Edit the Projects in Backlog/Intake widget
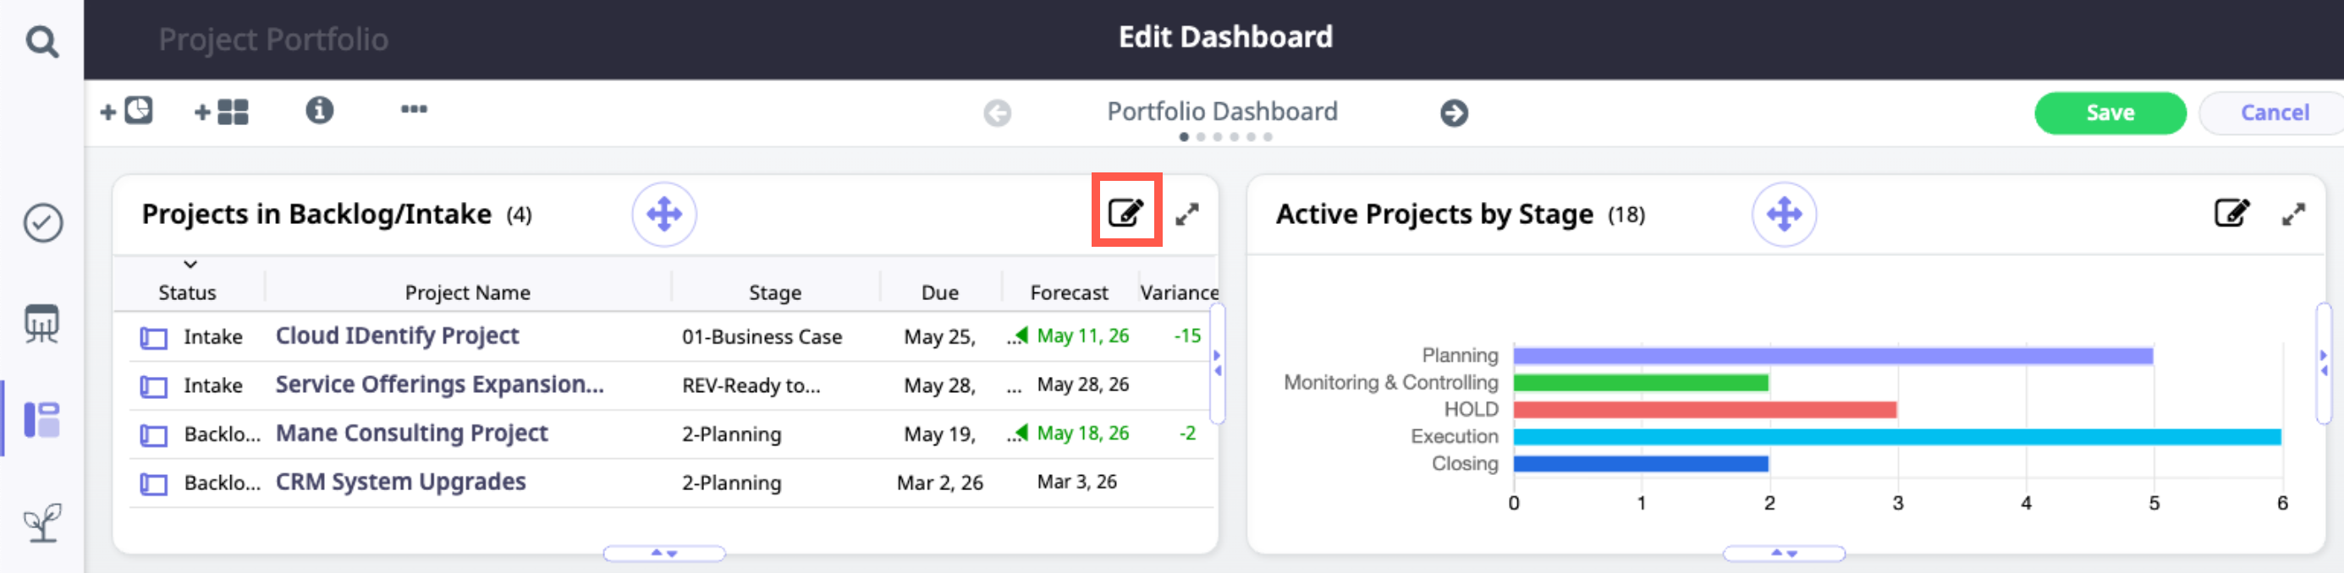The height and width of the screenshot is (573, 2344). point(1125,212)
